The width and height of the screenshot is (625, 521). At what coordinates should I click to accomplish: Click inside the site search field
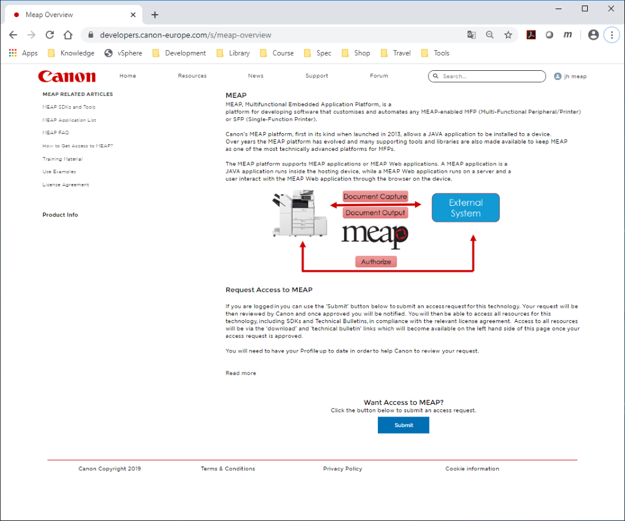pyautogui.click(x=486, y=76)
